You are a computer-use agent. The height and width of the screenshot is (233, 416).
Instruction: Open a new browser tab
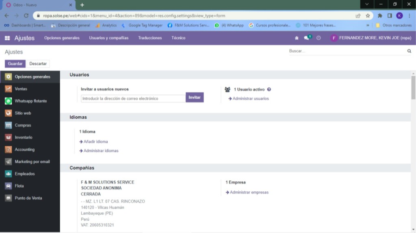[82, 5]
